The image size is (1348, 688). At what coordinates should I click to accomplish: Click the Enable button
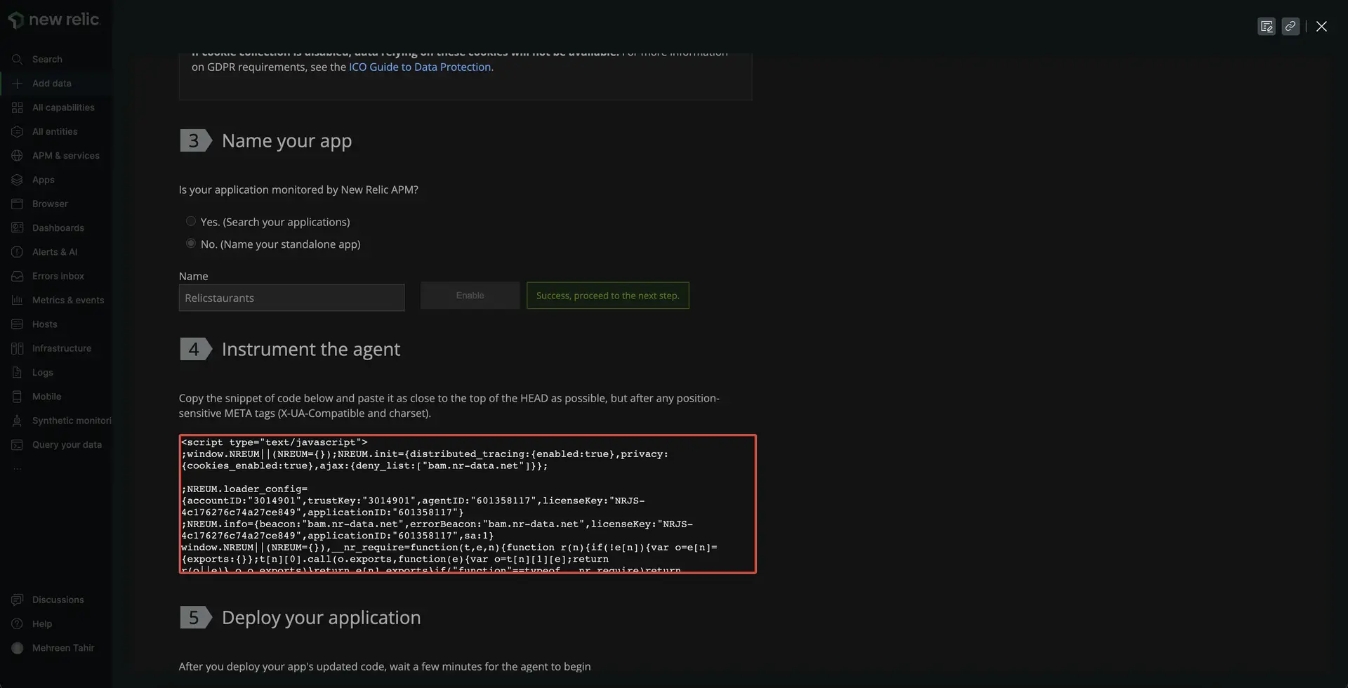(470, 296)
